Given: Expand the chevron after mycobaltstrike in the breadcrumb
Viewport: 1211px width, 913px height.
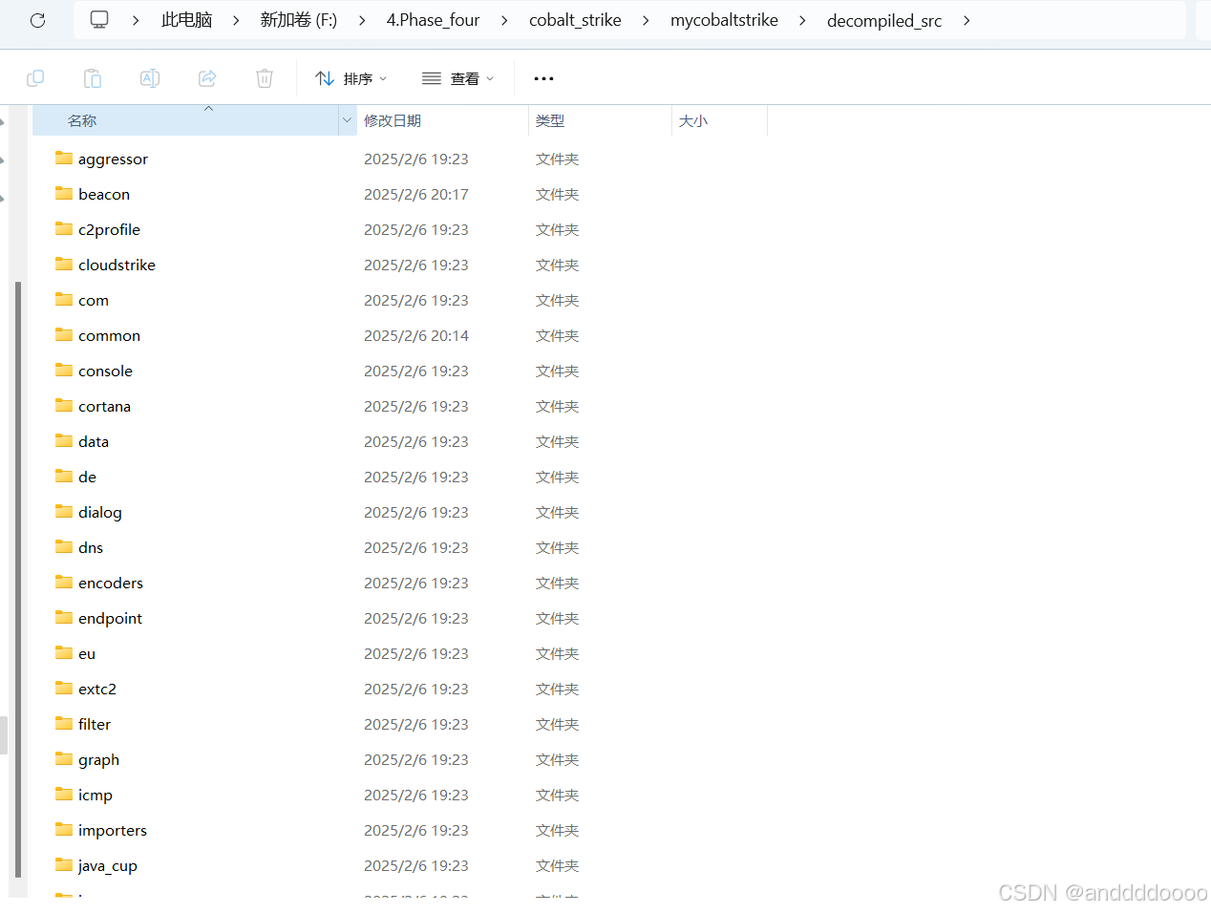Looking at the screenshot, I should 802,20.
